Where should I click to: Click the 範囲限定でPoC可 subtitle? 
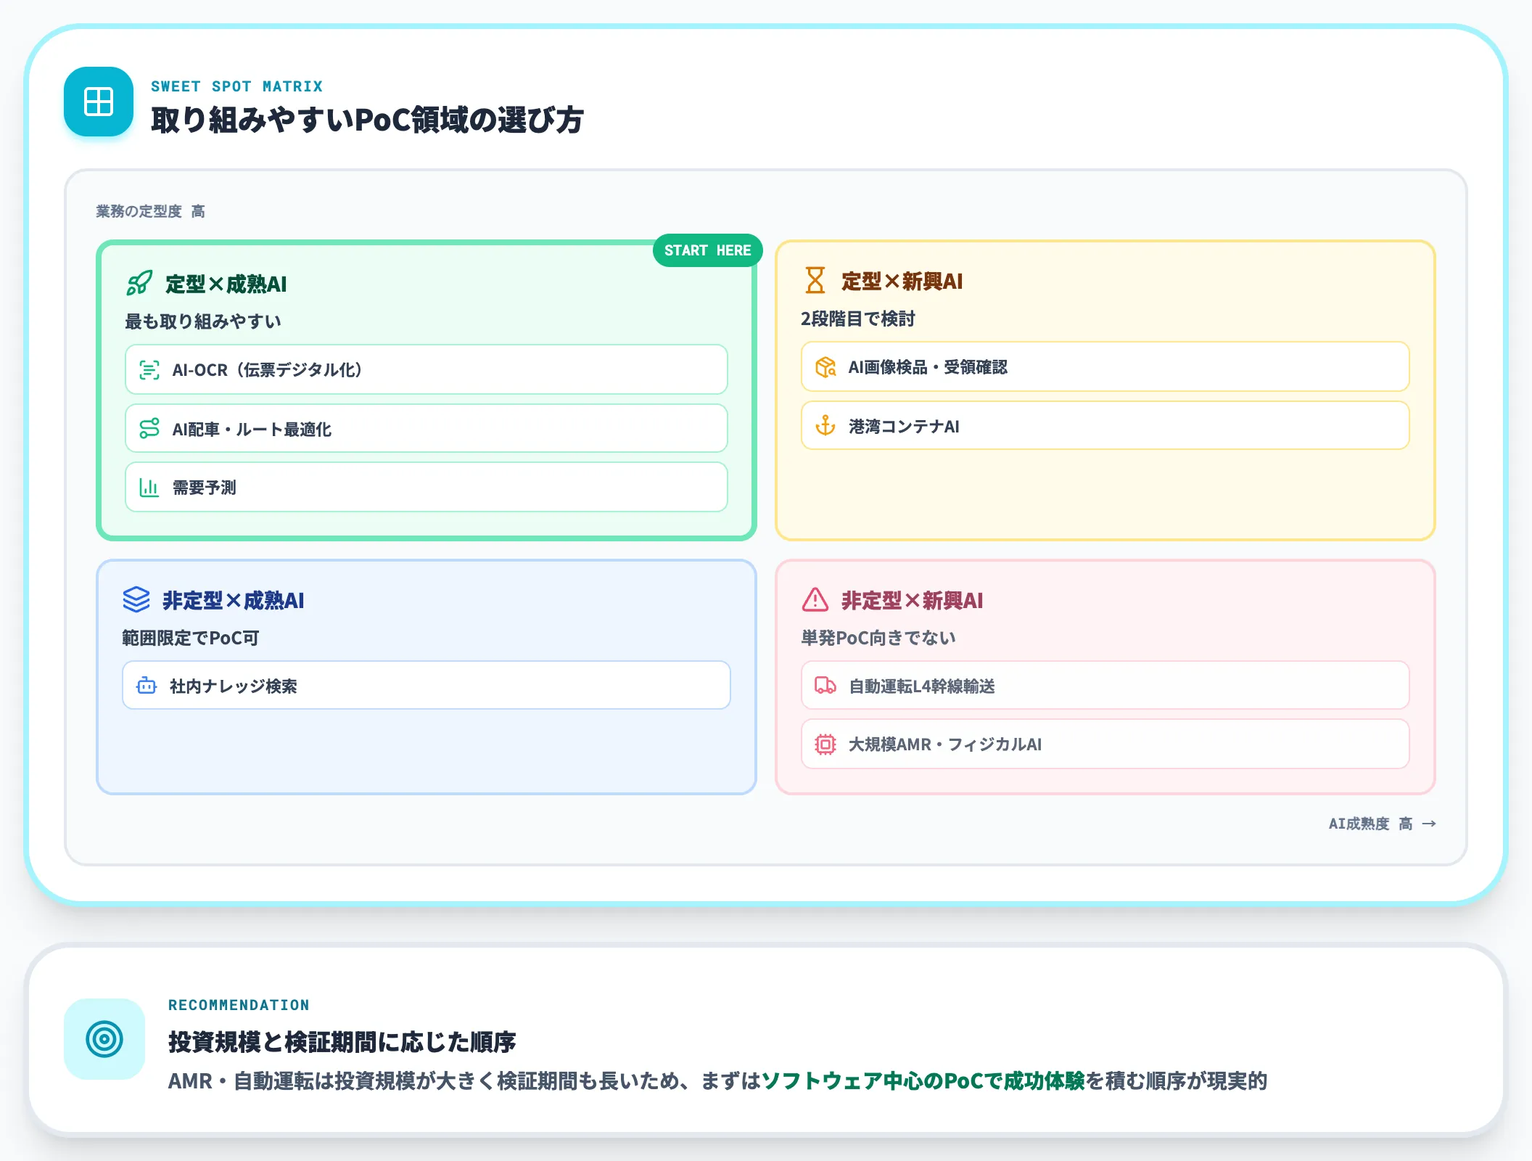click(191, 638)
